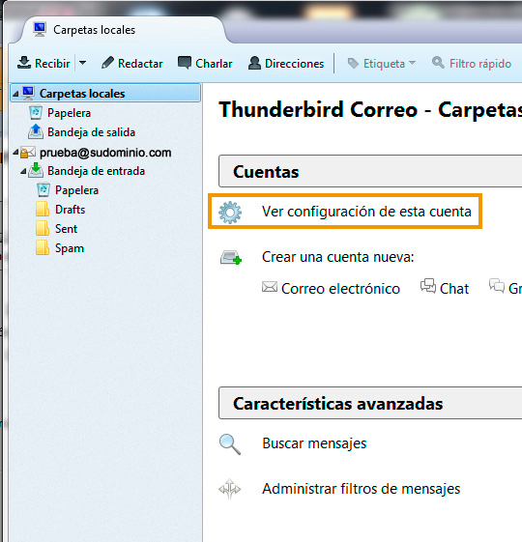Open Redactar to compose a message
Viewport: 522px width, 542px height.
[131, 63]
